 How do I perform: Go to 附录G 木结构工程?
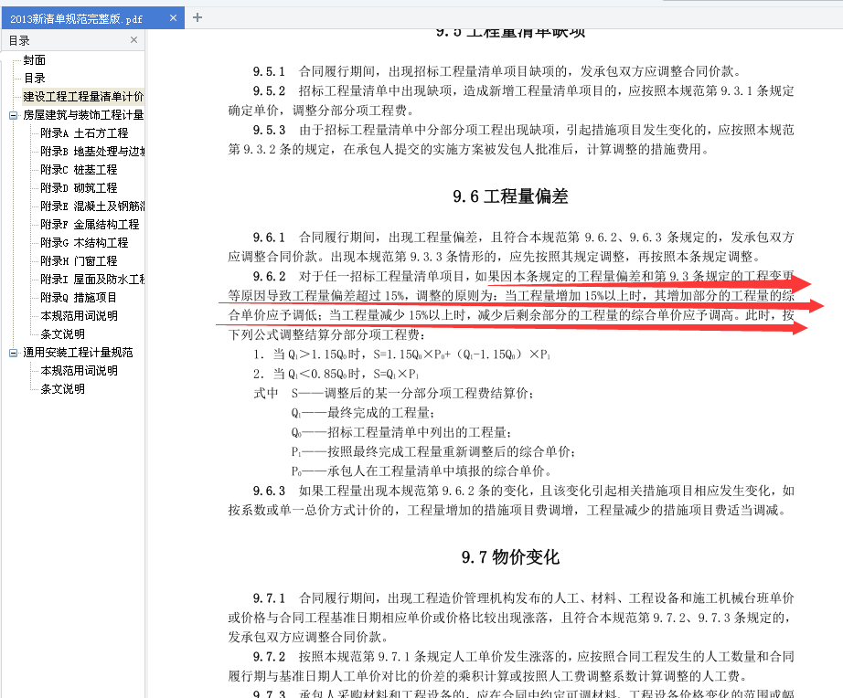click(x=84, y=243)
